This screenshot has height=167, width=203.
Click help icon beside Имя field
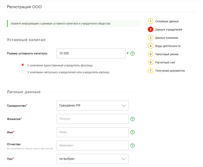click(133, 132)
